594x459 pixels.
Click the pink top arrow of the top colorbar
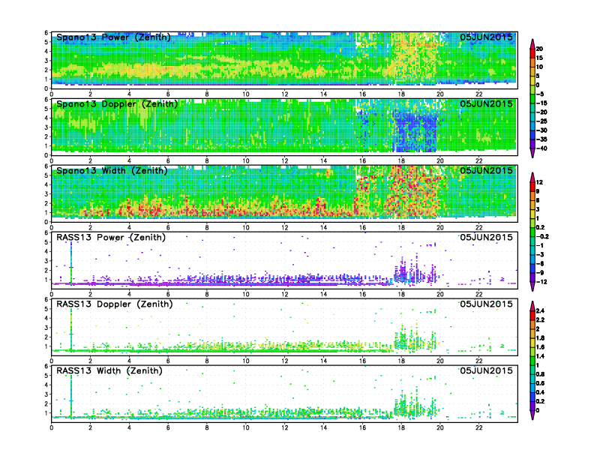[x=532, y=44]
